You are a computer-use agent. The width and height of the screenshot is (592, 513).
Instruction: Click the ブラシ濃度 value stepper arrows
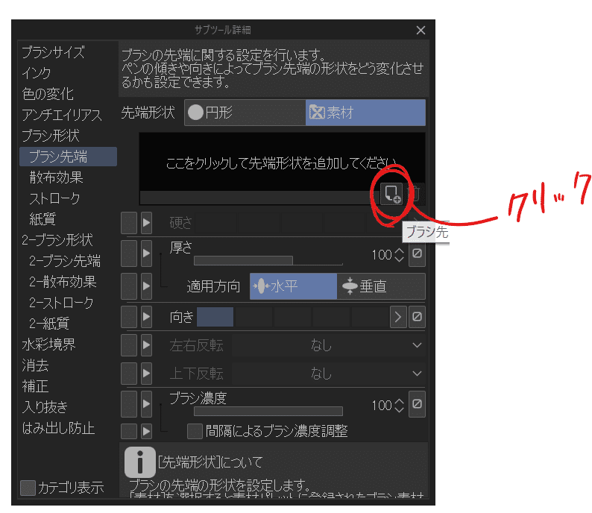(399, 406)
